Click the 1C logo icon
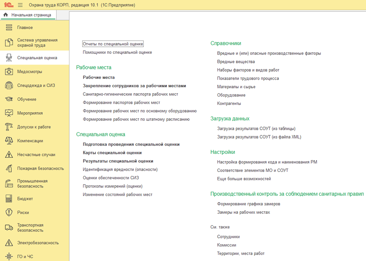The image size is (366, 261). click(9, 5)
